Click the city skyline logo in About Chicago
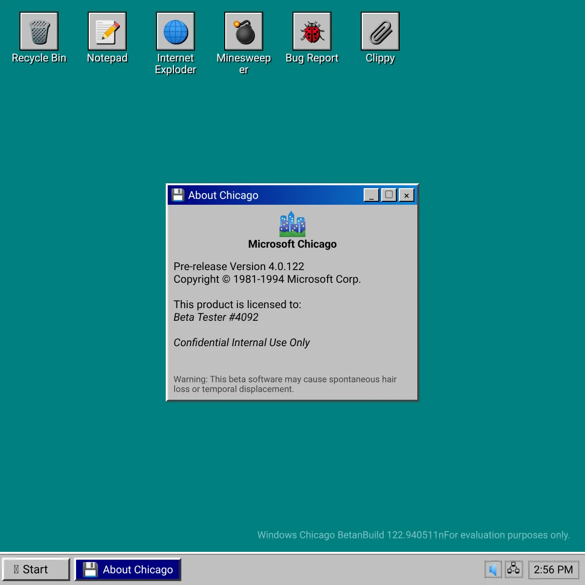 [292, 224]
